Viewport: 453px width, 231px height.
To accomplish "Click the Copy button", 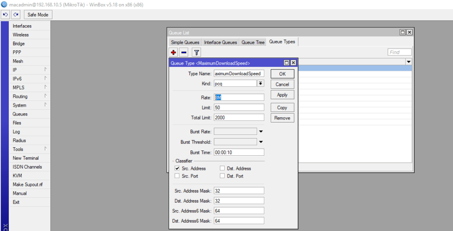I will (282, 108).
